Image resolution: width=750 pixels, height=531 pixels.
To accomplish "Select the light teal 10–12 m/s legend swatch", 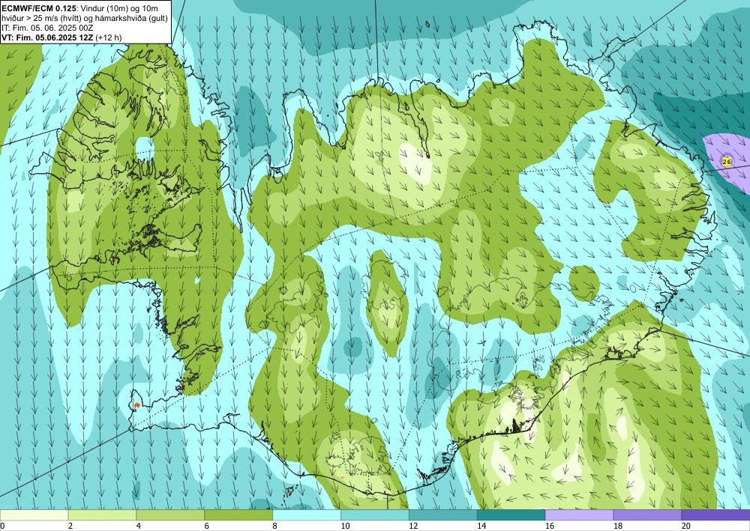I will (375, 515).
